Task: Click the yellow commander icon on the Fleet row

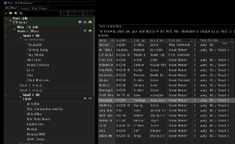Action: (90, 22)
